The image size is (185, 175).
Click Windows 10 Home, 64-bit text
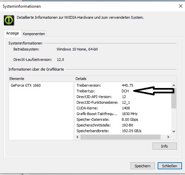click(x=77, y=49)
